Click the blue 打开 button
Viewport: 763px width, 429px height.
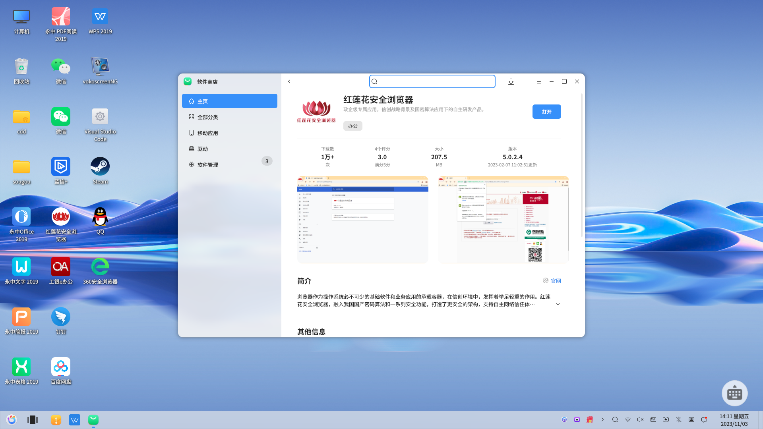546,112
